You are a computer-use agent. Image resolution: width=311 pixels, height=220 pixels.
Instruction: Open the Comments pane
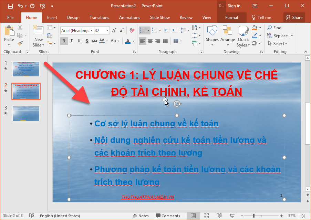(x=168, y=216)
